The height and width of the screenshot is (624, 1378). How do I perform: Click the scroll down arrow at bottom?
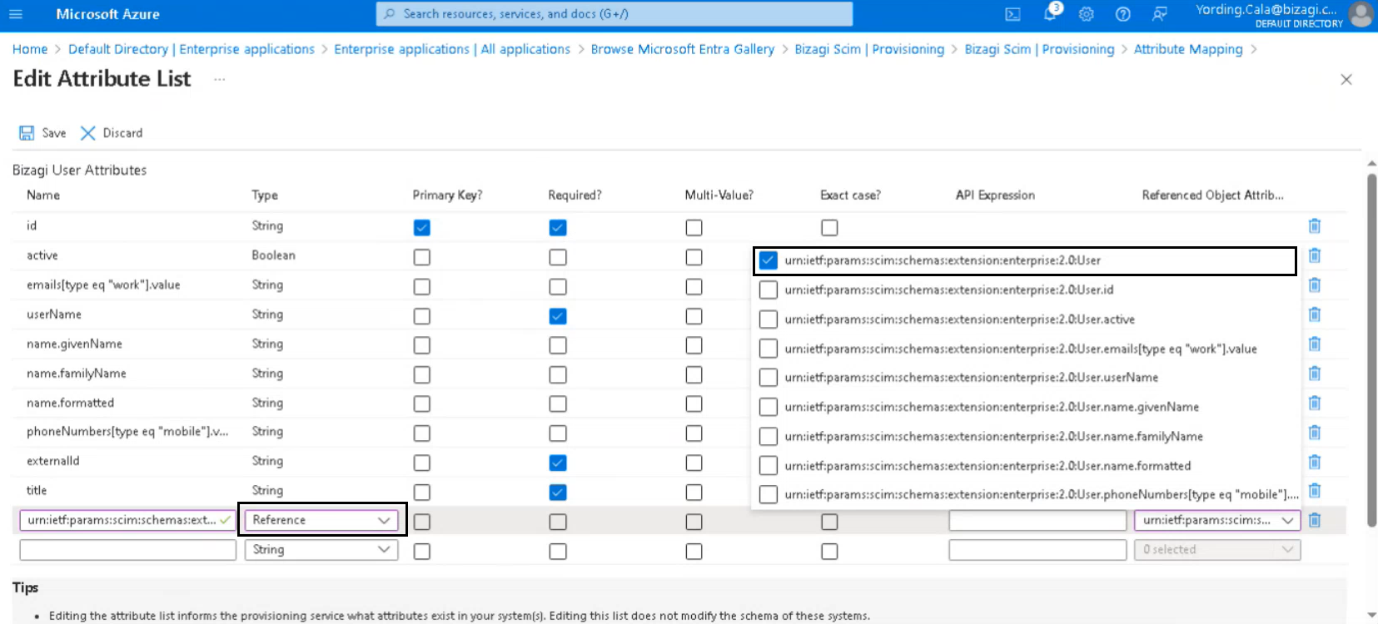[x=1372, y=616]
